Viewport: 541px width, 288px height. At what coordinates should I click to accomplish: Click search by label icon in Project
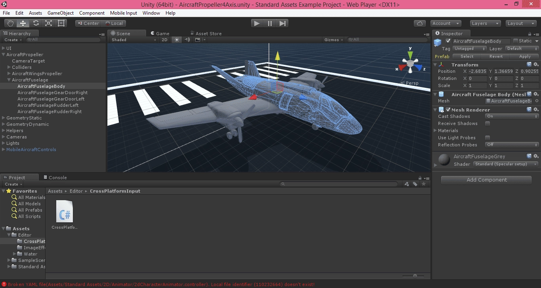415,184
